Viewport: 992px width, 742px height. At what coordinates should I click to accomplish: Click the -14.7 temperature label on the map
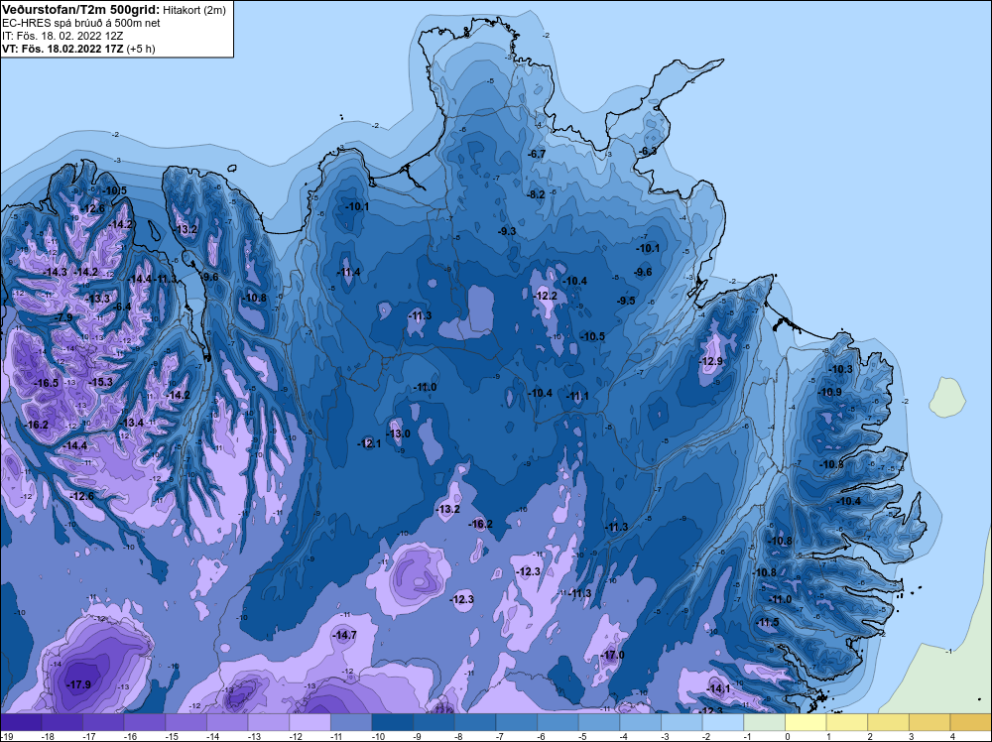click(x=344, y=635)
